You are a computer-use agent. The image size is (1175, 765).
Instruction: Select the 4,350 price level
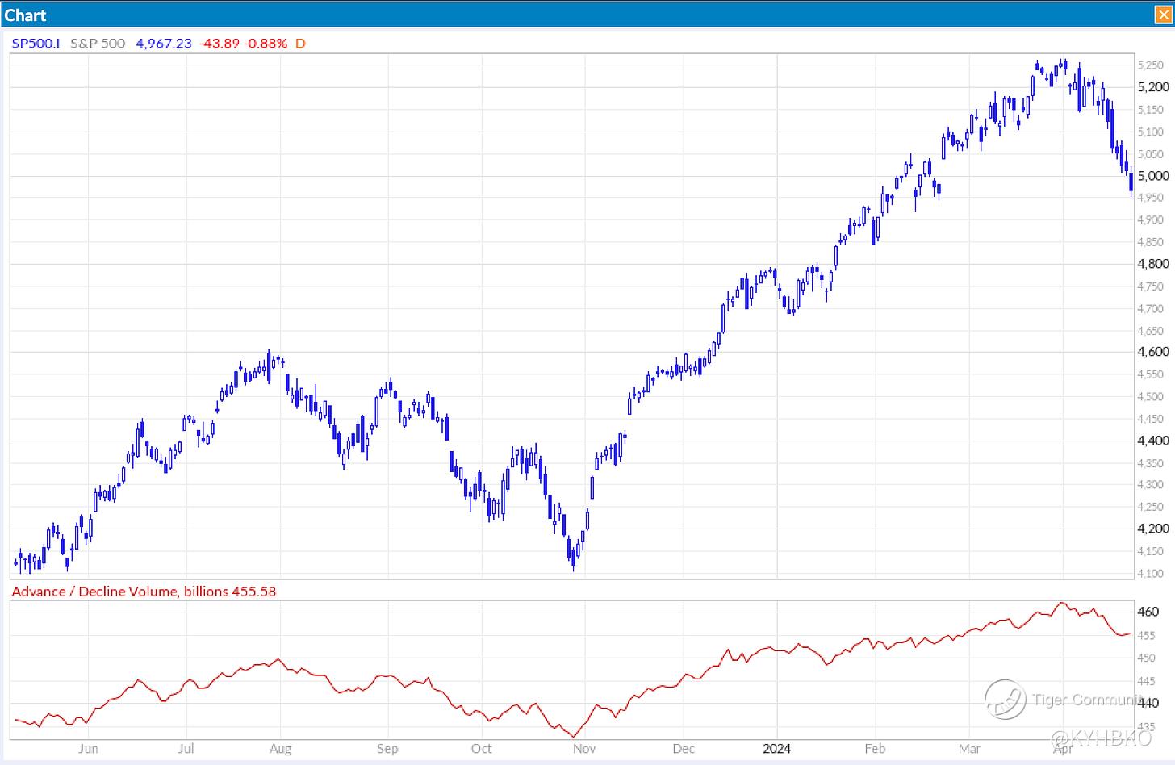pos(1151,463)
